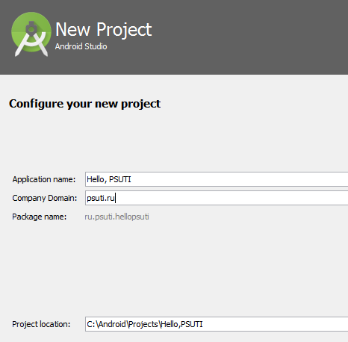
Task: Click the New Project title text
Action: click(104, 30)
